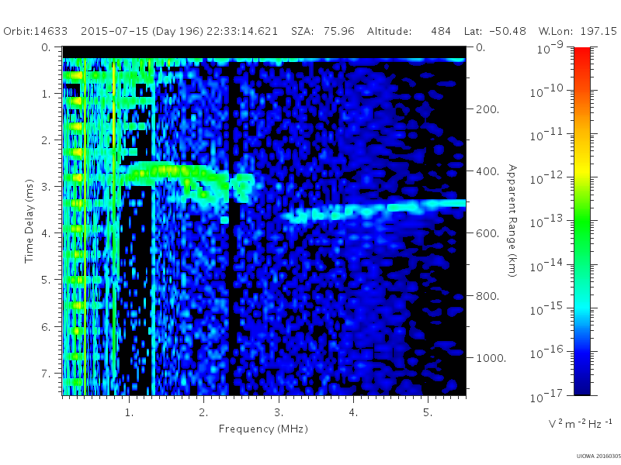Screen dimensions: 621x465
Task: Click the 800. apparent range tick label
Action: 487,296
